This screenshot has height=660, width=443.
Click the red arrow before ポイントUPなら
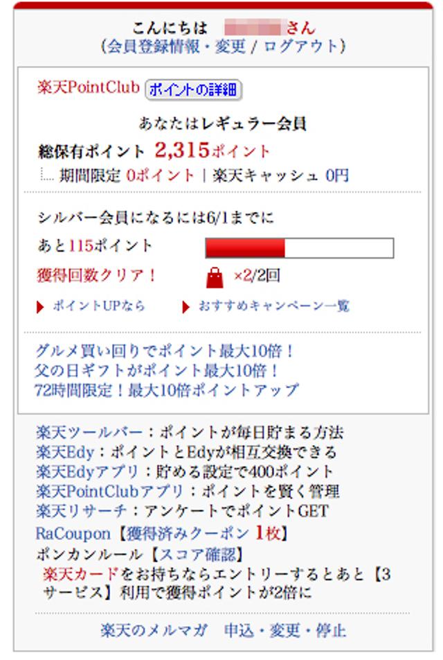pos(40,307)
